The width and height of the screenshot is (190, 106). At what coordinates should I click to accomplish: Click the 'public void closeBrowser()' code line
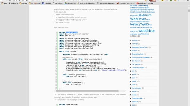[74, 83]
